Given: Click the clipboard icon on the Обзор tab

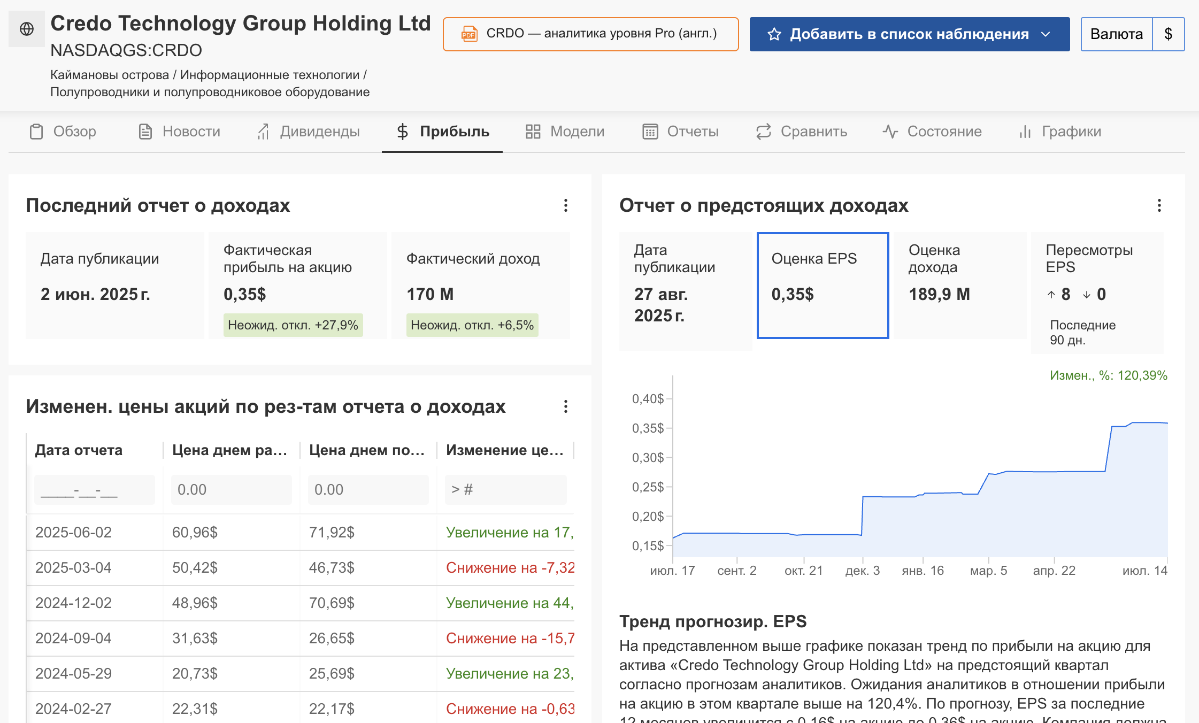Looking at the screenshot, I should (x=36, y=132).
